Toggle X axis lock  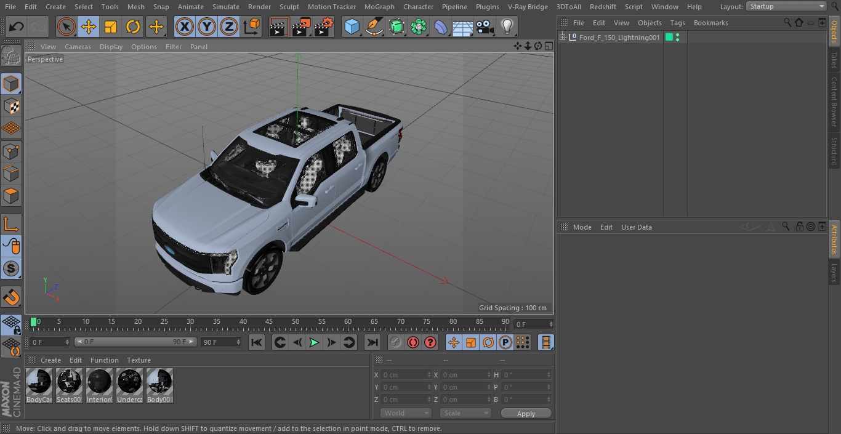pos(184,26)
